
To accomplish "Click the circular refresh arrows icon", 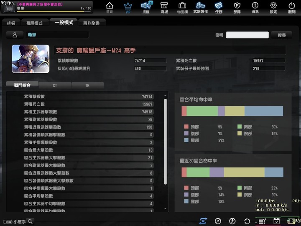I will (247, 221).
